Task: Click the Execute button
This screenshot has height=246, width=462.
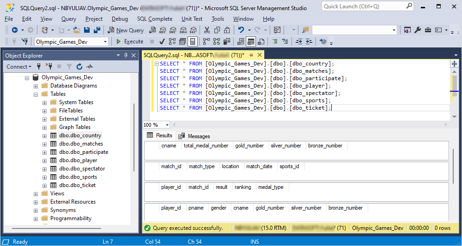Action: pos(130,41)
